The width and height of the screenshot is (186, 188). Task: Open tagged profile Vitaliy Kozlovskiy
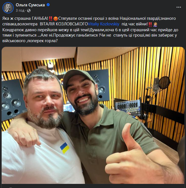coord(104,24)
